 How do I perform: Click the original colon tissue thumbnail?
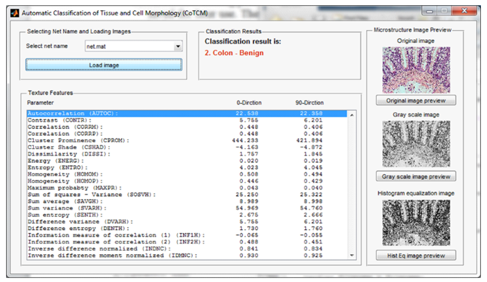(x=416, y=70)
